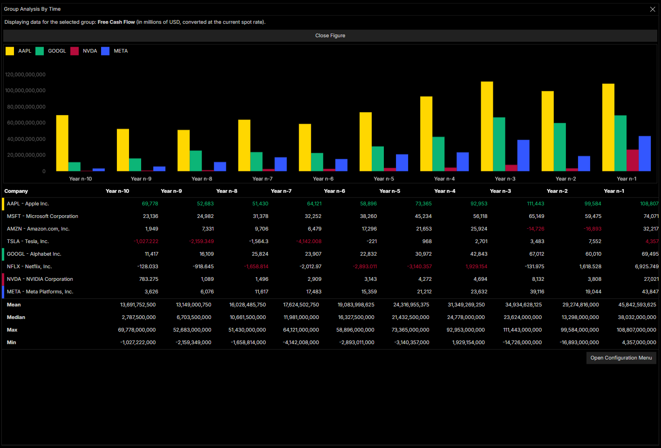Click the yellow AAPL bar for Year n-3
This screenshot has width=661, height=448.
tap(487, 126)
